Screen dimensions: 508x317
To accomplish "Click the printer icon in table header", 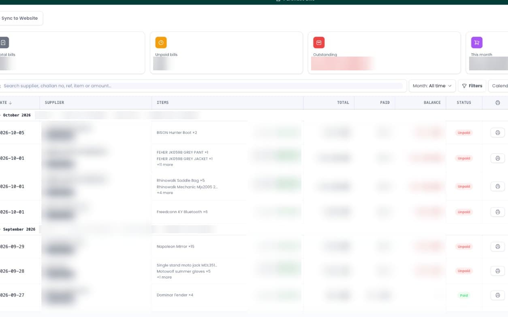I will [x=497, y=103].
